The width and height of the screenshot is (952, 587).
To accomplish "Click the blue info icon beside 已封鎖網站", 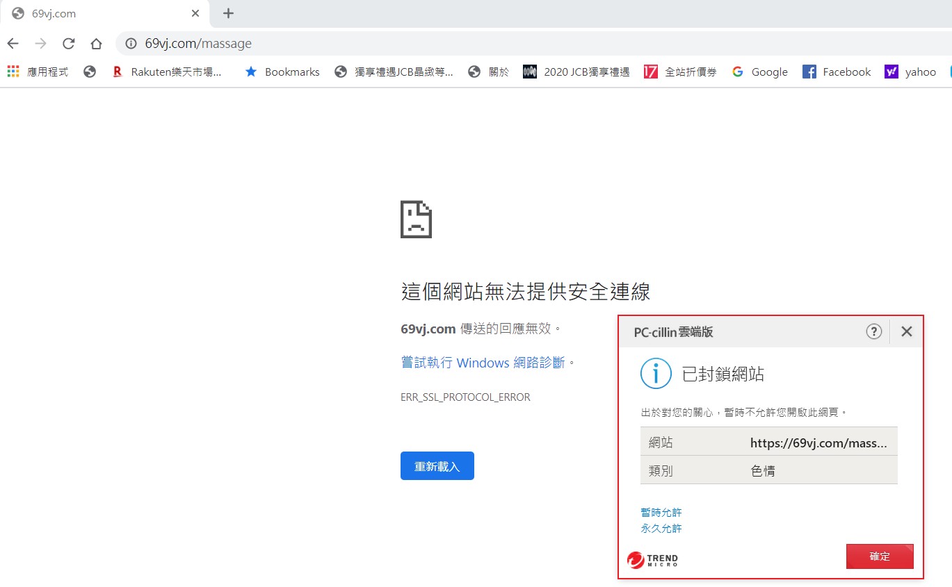I will (x=656, y=374).
